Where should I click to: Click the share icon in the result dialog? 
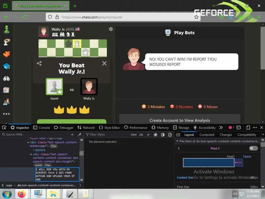tap(39, 63)
